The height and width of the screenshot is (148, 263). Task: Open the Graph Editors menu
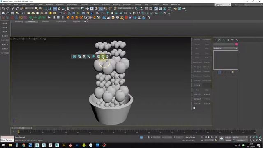click(x=72, y=5)
